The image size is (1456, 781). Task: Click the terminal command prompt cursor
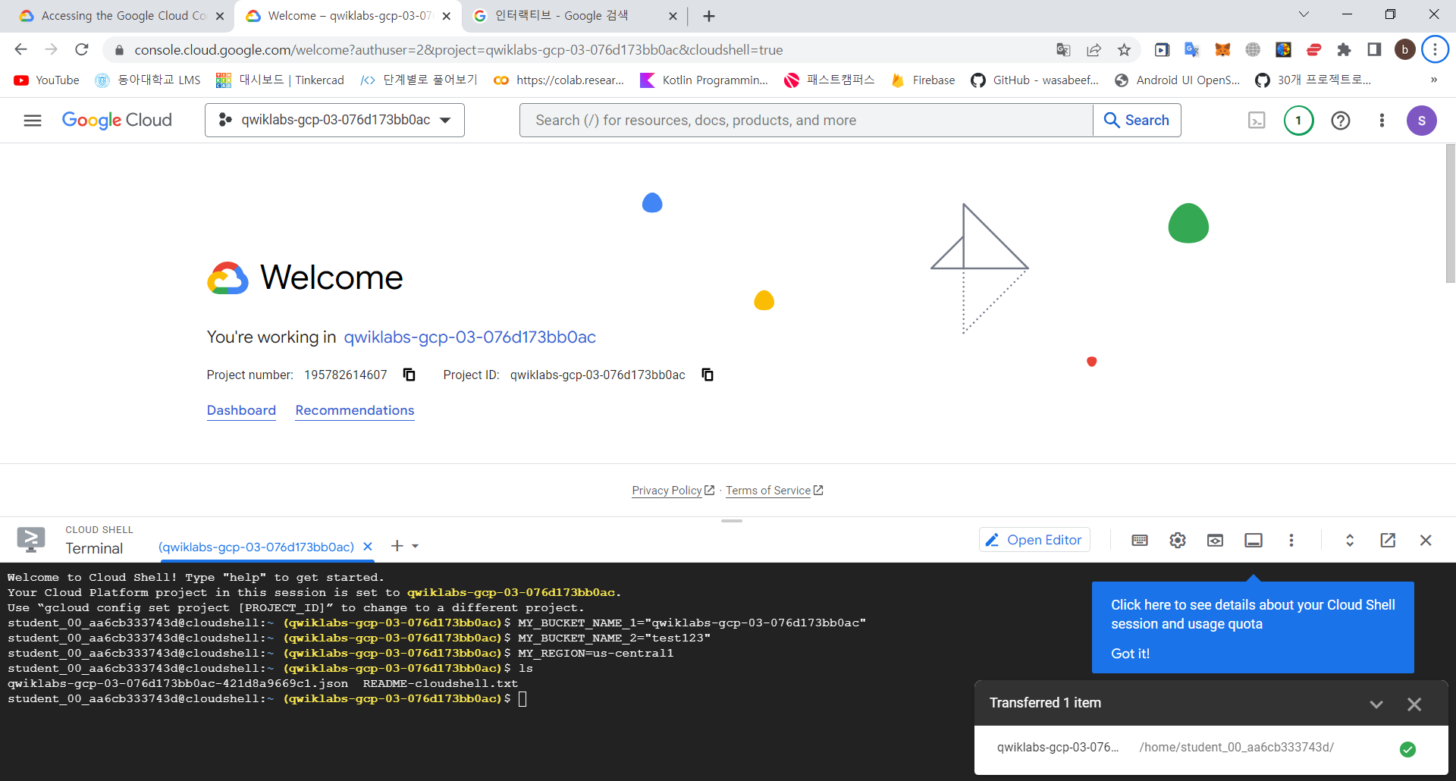point(522,698)
